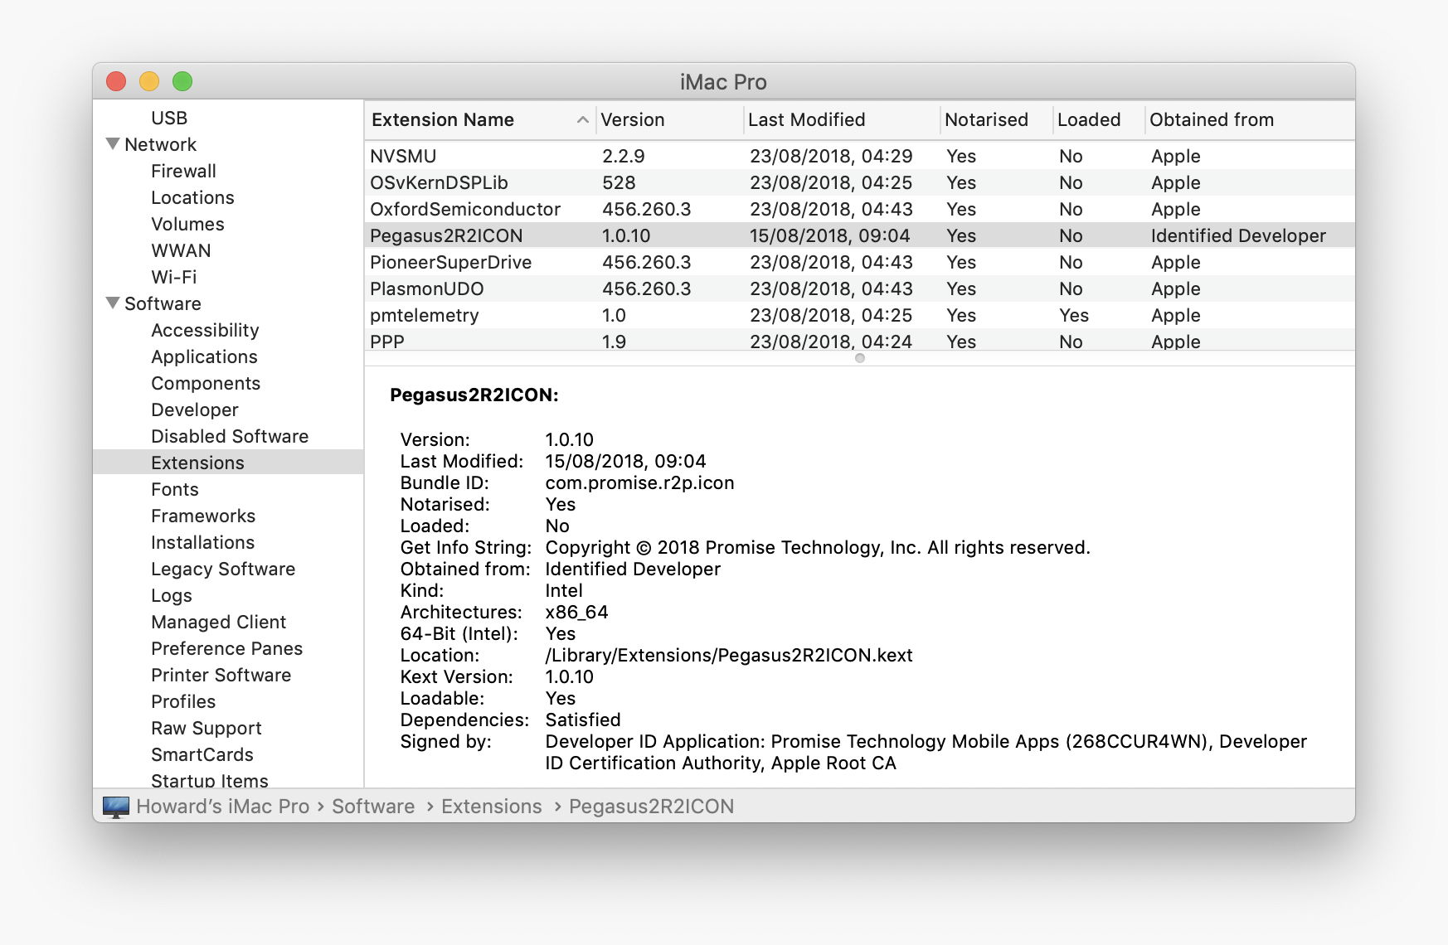Viewport: 1448px width, 945px height.
Task: Click the sort arrow on Extension Name column
Action: (582, 120)
